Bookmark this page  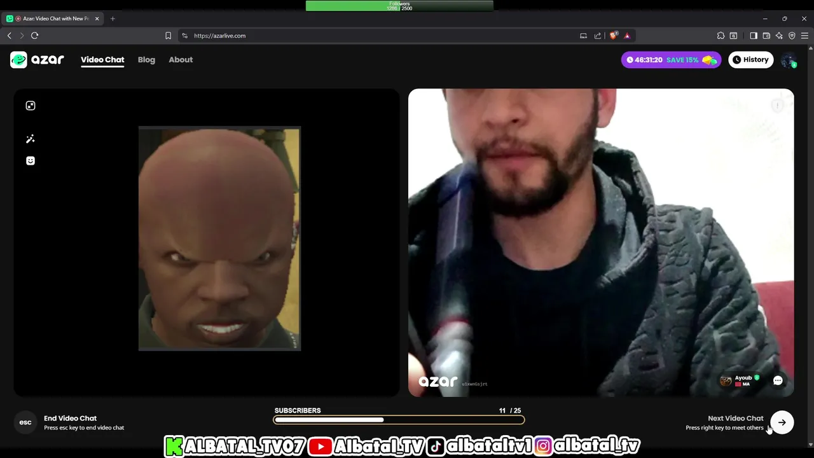168,36
